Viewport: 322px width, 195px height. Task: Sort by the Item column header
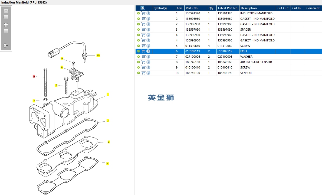click(x=179, y=8)
